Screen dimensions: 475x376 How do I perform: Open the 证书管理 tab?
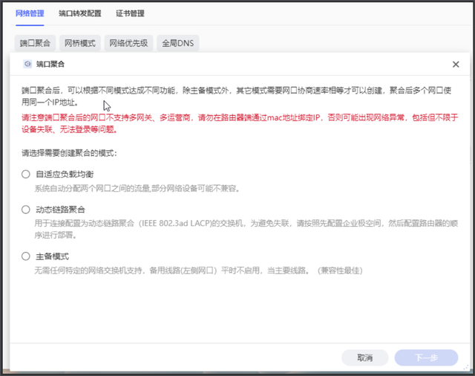pos(131,13)
